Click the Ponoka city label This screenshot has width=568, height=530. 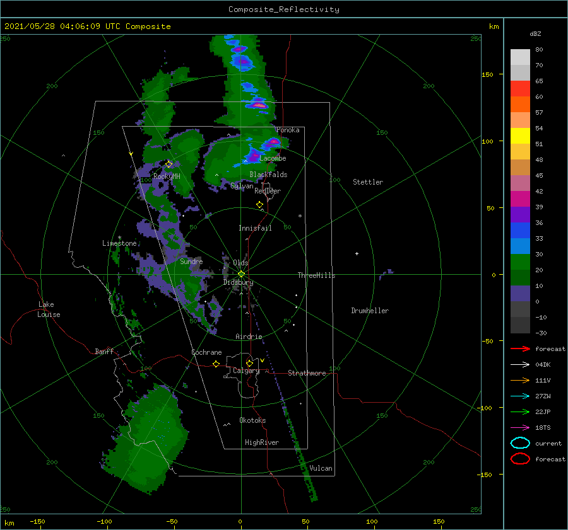coord(288,130)
